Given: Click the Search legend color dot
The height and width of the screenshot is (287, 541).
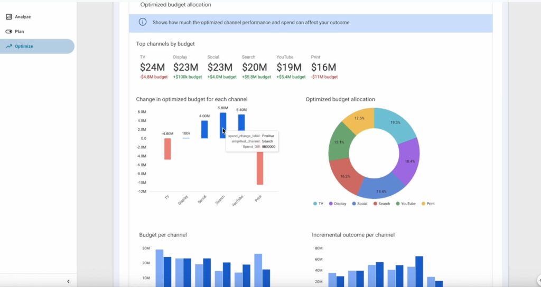Looking at the screenshot, I should (x=375, y=203).
